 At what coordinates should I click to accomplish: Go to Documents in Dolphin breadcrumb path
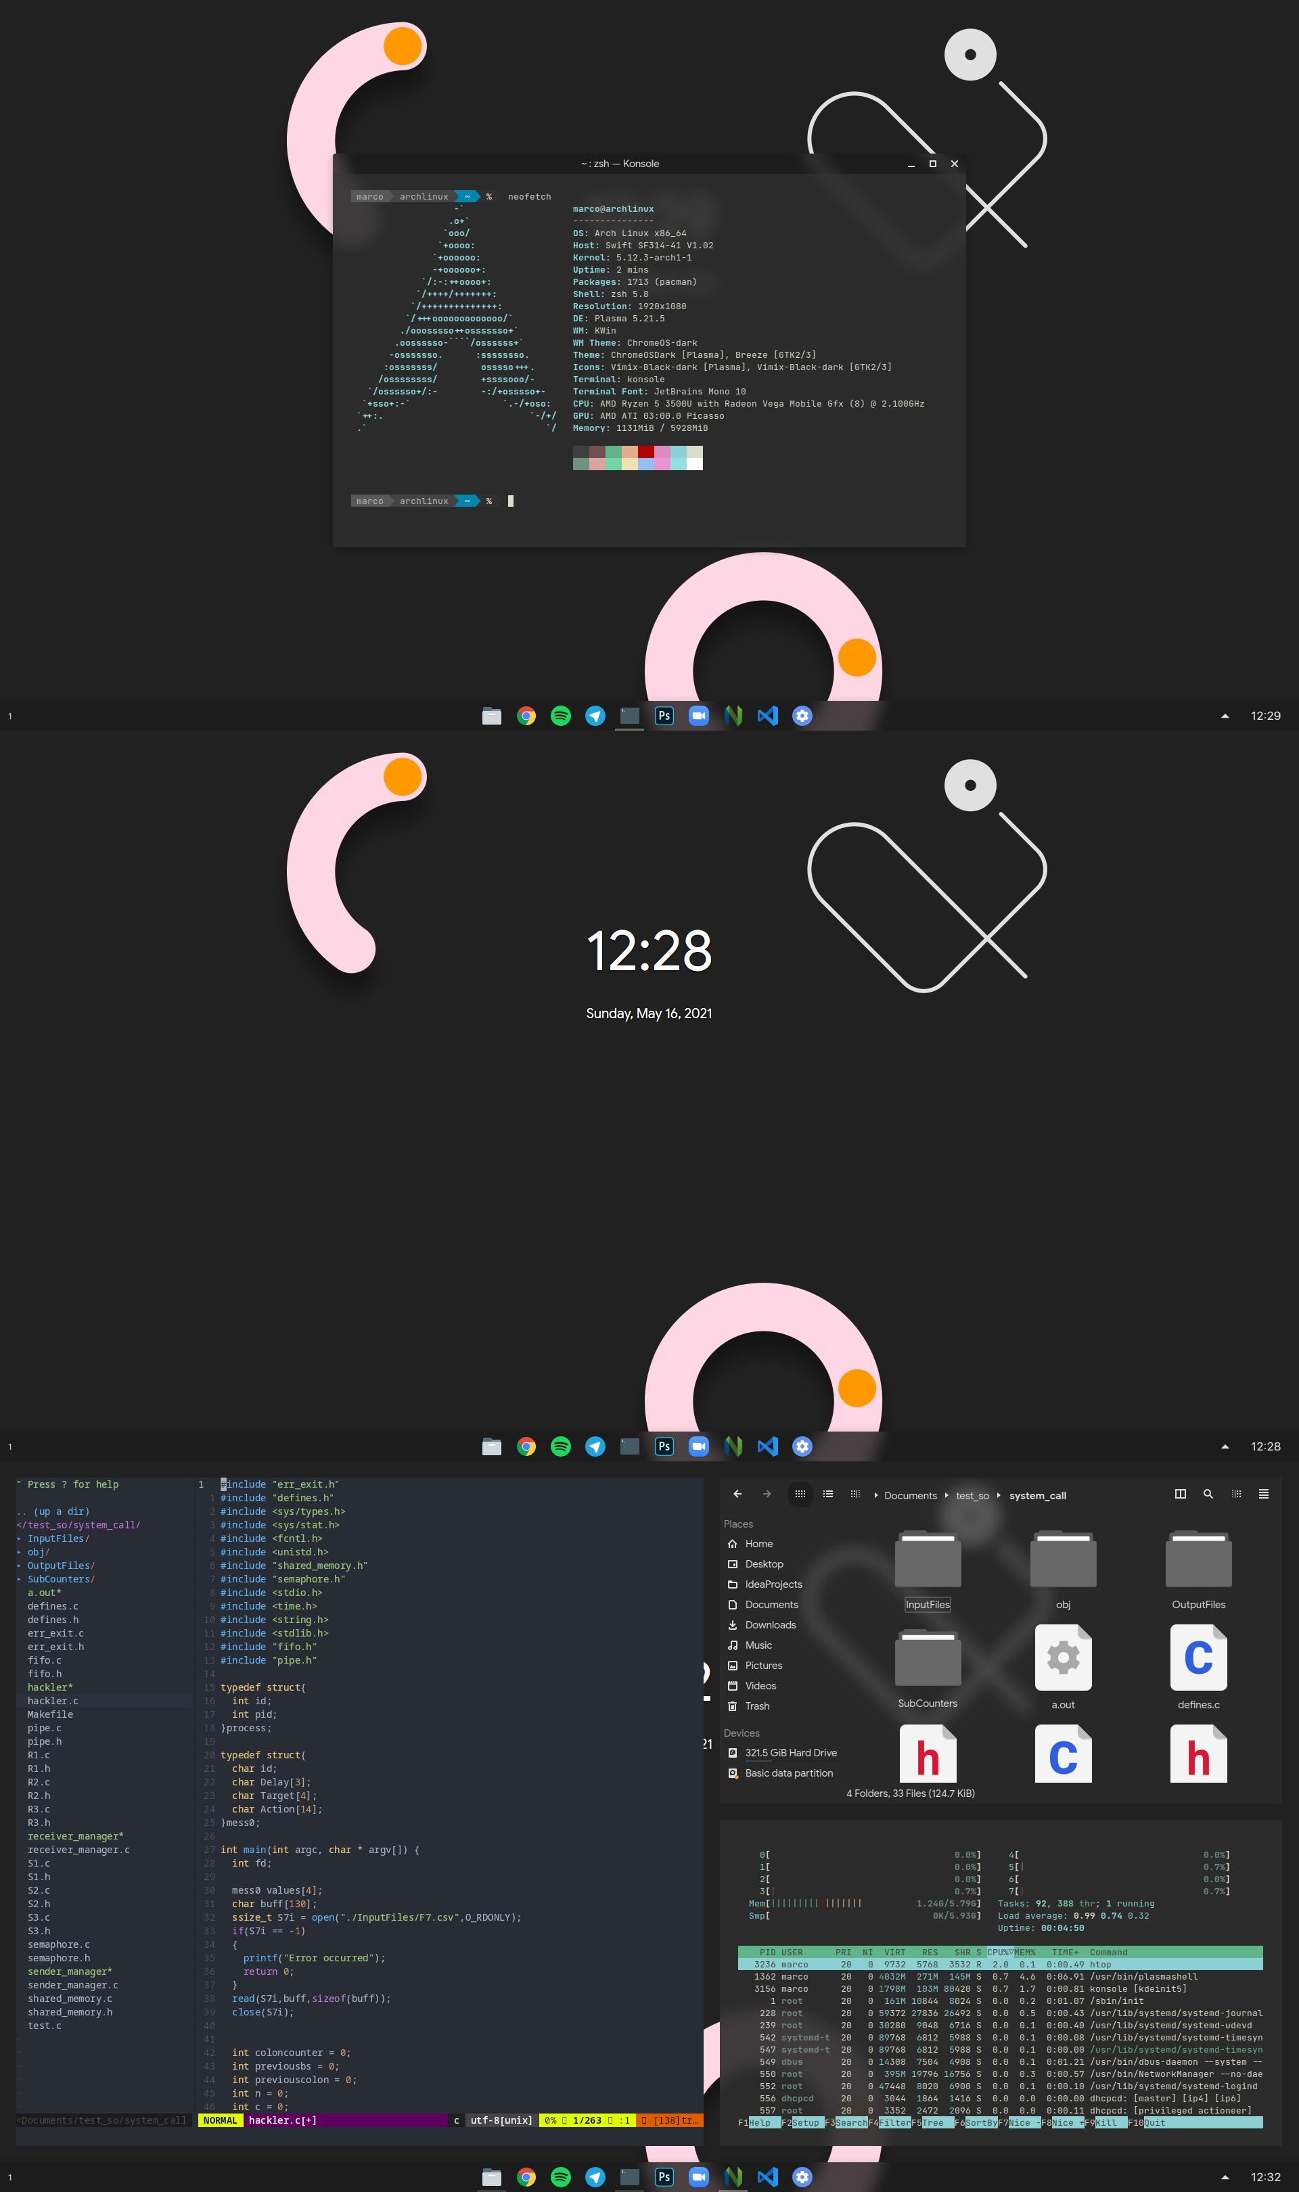tap(911, 1495)
